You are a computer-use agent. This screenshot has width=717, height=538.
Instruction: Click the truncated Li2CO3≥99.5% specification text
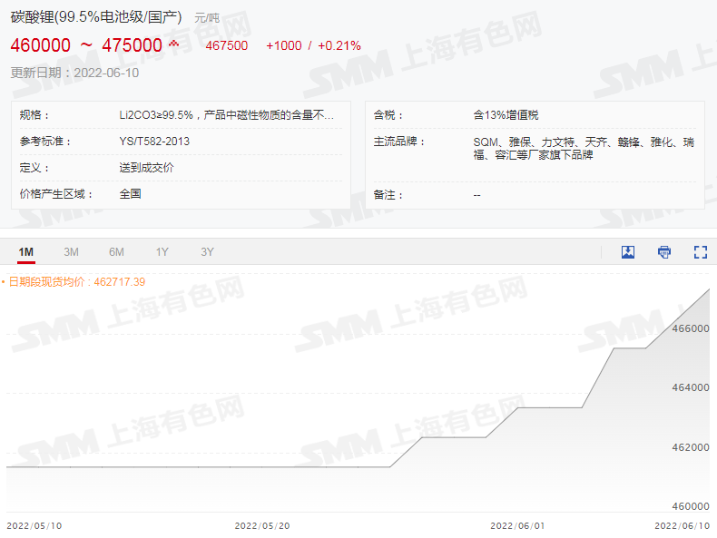click(226, 115)
